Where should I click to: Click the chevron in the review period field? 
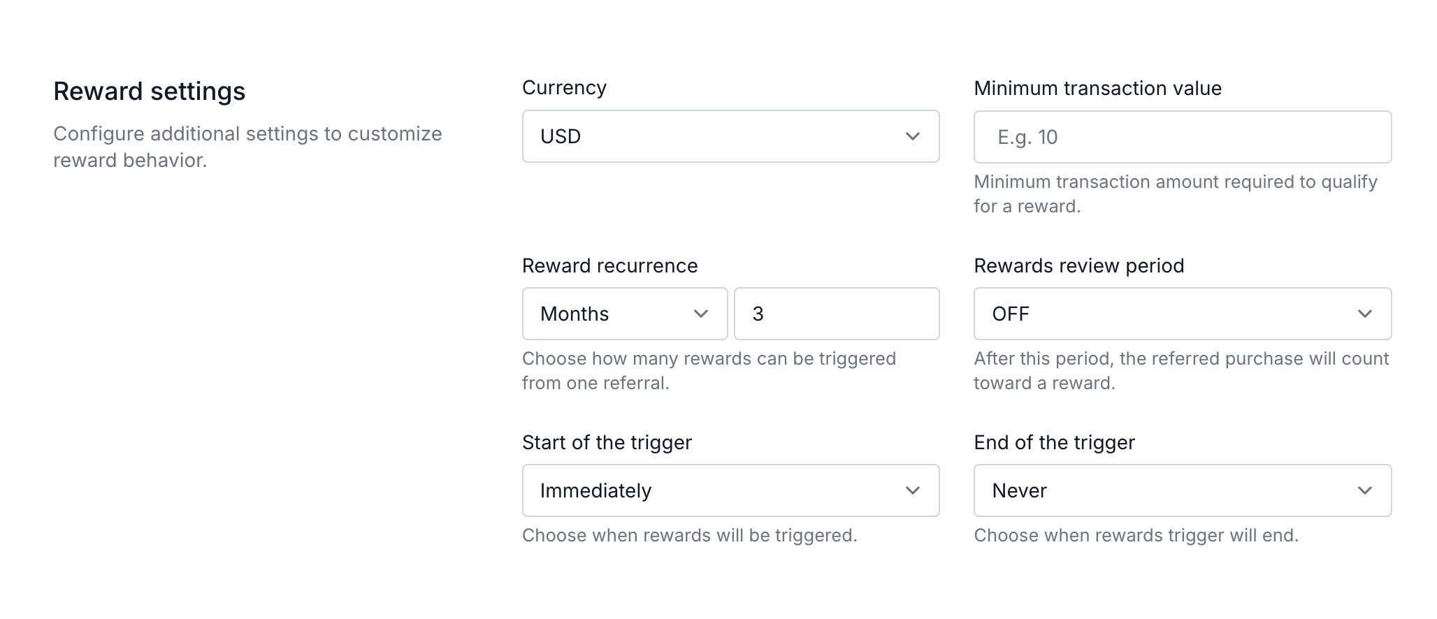(x=1364, y=314)
